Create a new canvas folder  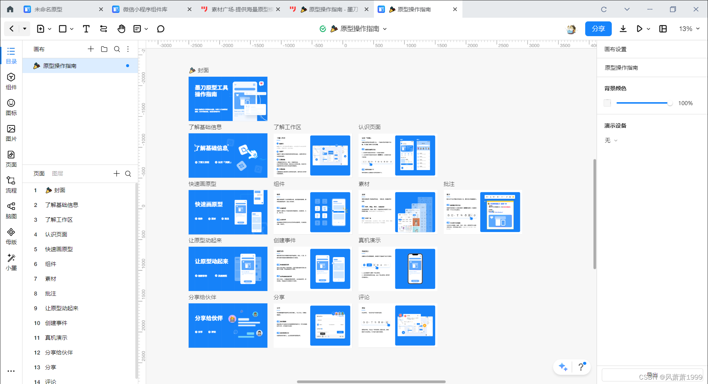pyautogui.click(x=104, y=49)
